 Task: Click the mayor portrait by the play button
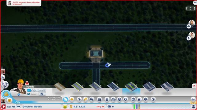click(x=3, y=101)
